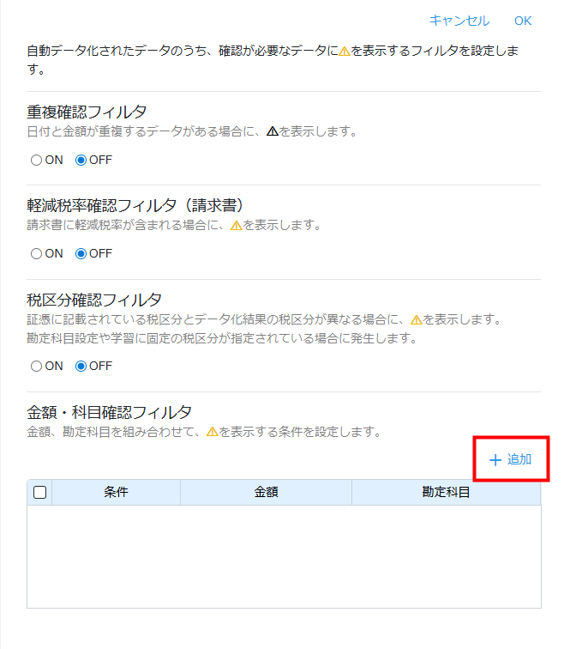The width and height of the screenshot is (564, 649).
Task: Select OFF for 税区分確認フィルタ
Action: click(82, 366)
